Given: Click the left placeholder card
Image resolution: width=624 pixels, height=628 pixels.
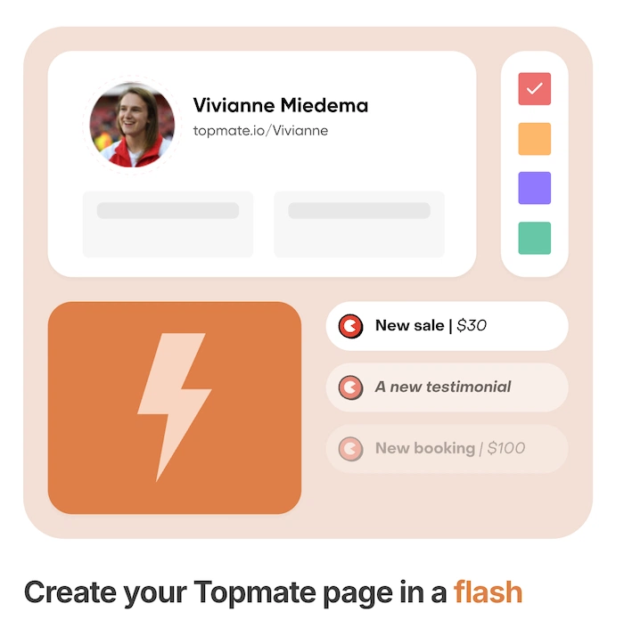Looking at the screenshot, I should coord(168,224).
